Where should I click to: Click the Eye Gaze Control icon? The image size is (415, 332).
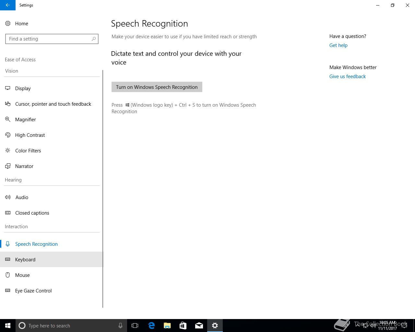coord(8,290)
